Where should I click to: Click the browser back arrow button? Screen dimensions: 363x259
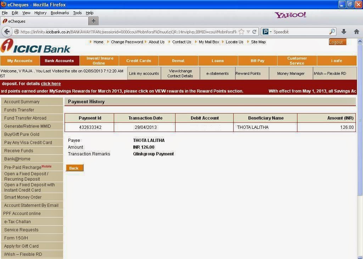point(7,32)
